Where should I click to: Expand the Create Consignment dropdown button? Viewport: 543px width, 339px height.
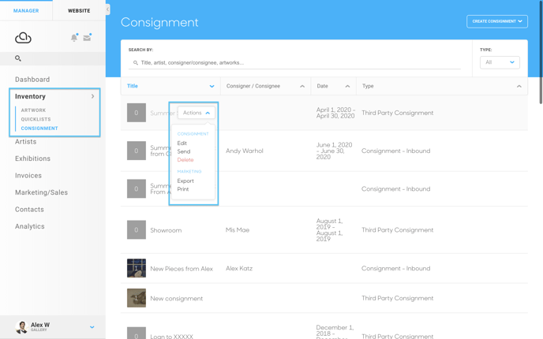(497, 21)
